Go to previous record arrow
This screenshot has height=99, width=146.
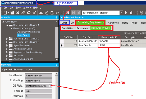[79, 13]
